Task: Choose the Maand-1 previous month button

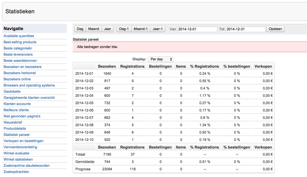Action: pyautogui.click(x=141, y=29)
